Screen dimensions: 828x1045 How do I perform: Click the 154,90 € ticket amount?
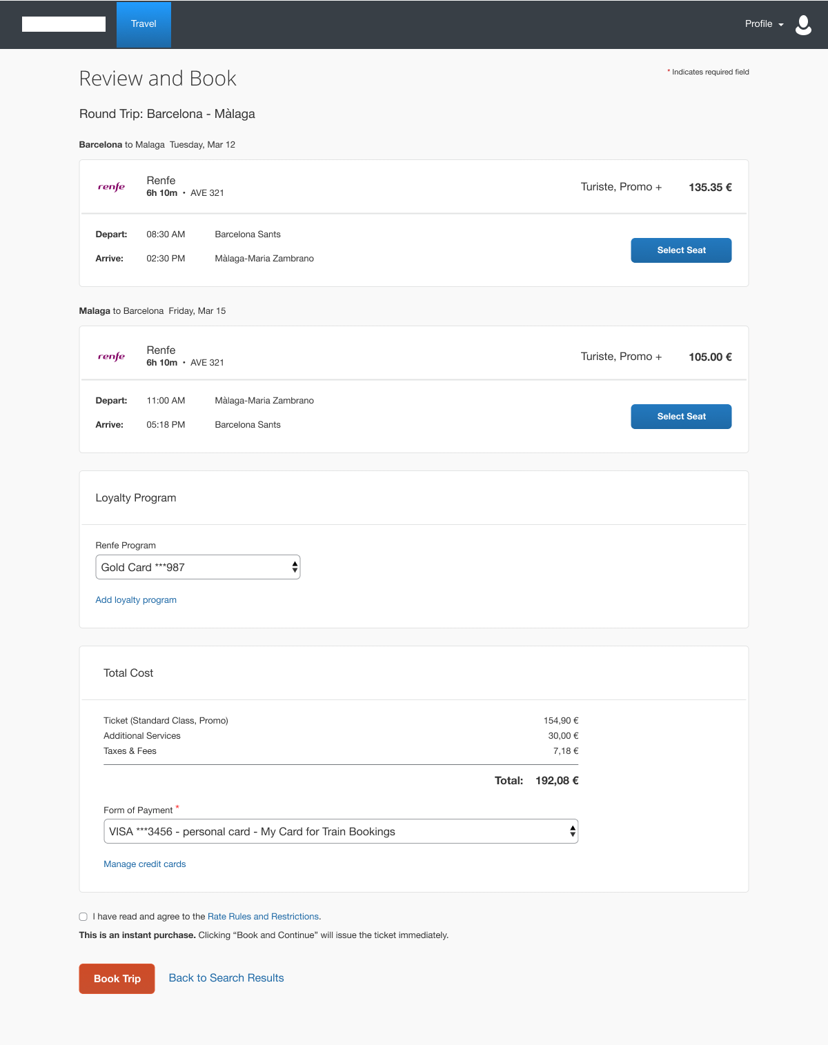coord(561,721)
